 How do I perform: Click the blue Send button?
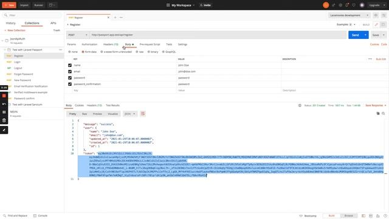pos(356,35)
